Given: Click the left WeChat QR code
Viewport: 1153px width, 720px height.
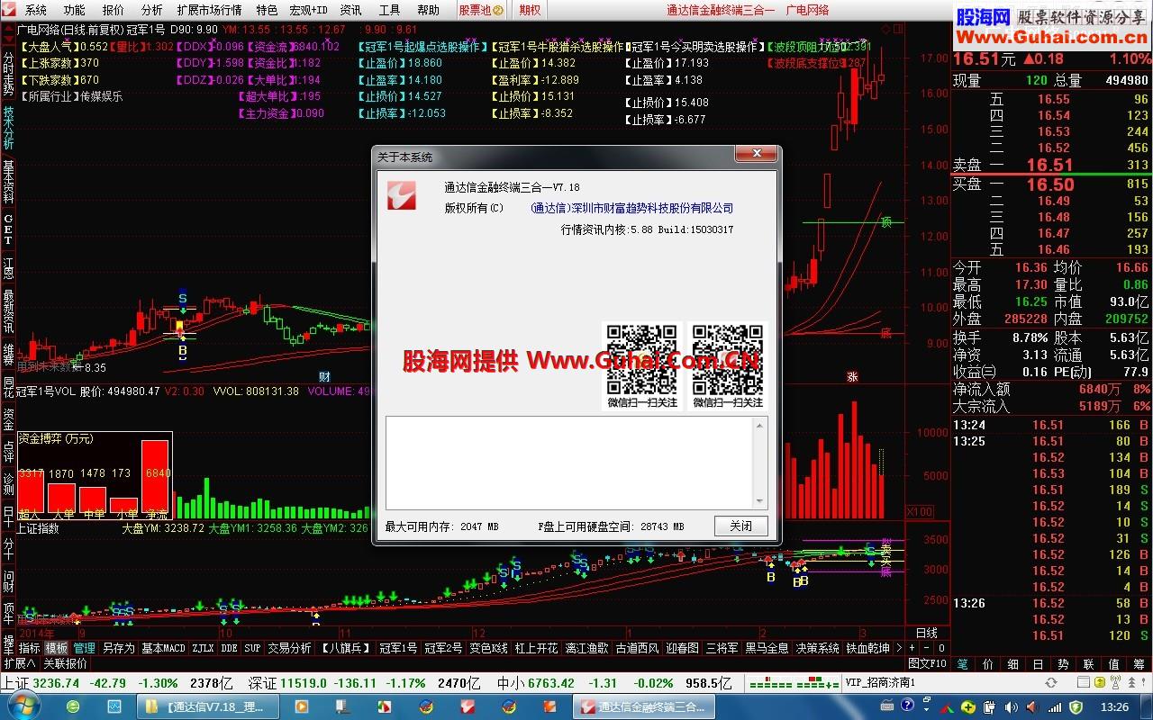Looking at the screenshot, I should [x=641, y=360].
